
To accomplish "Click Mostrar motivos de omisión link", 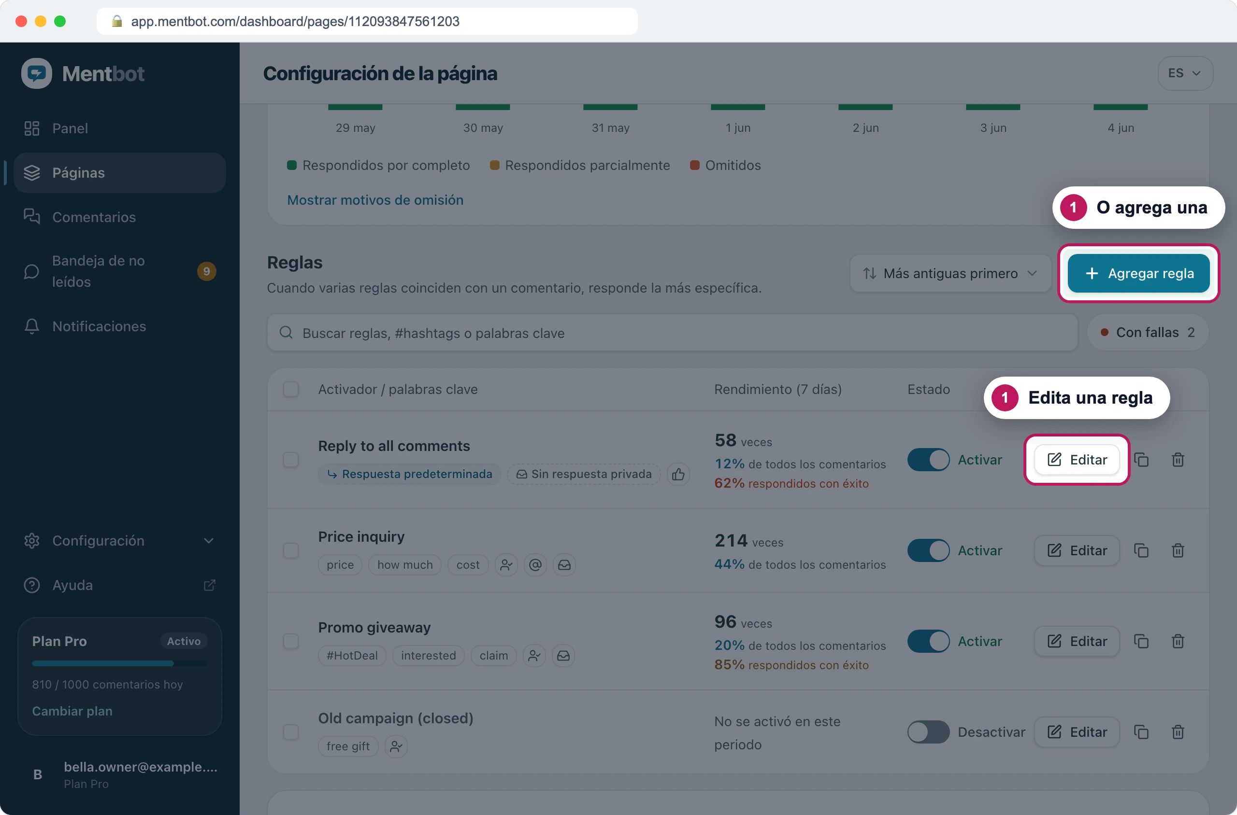I will coord(375,200).
